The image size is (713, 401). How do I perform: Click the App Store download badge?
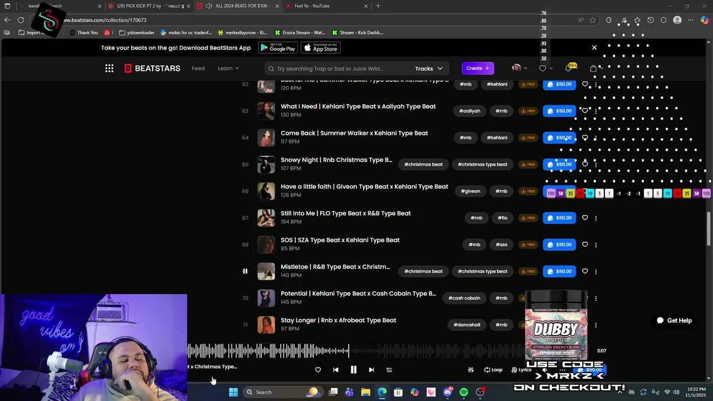[x=321, y=48]
